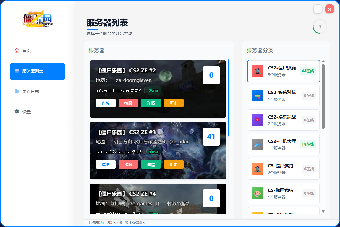
Task: Connect to CS2 ZE #3 server
Action: (x=106, y=165)
